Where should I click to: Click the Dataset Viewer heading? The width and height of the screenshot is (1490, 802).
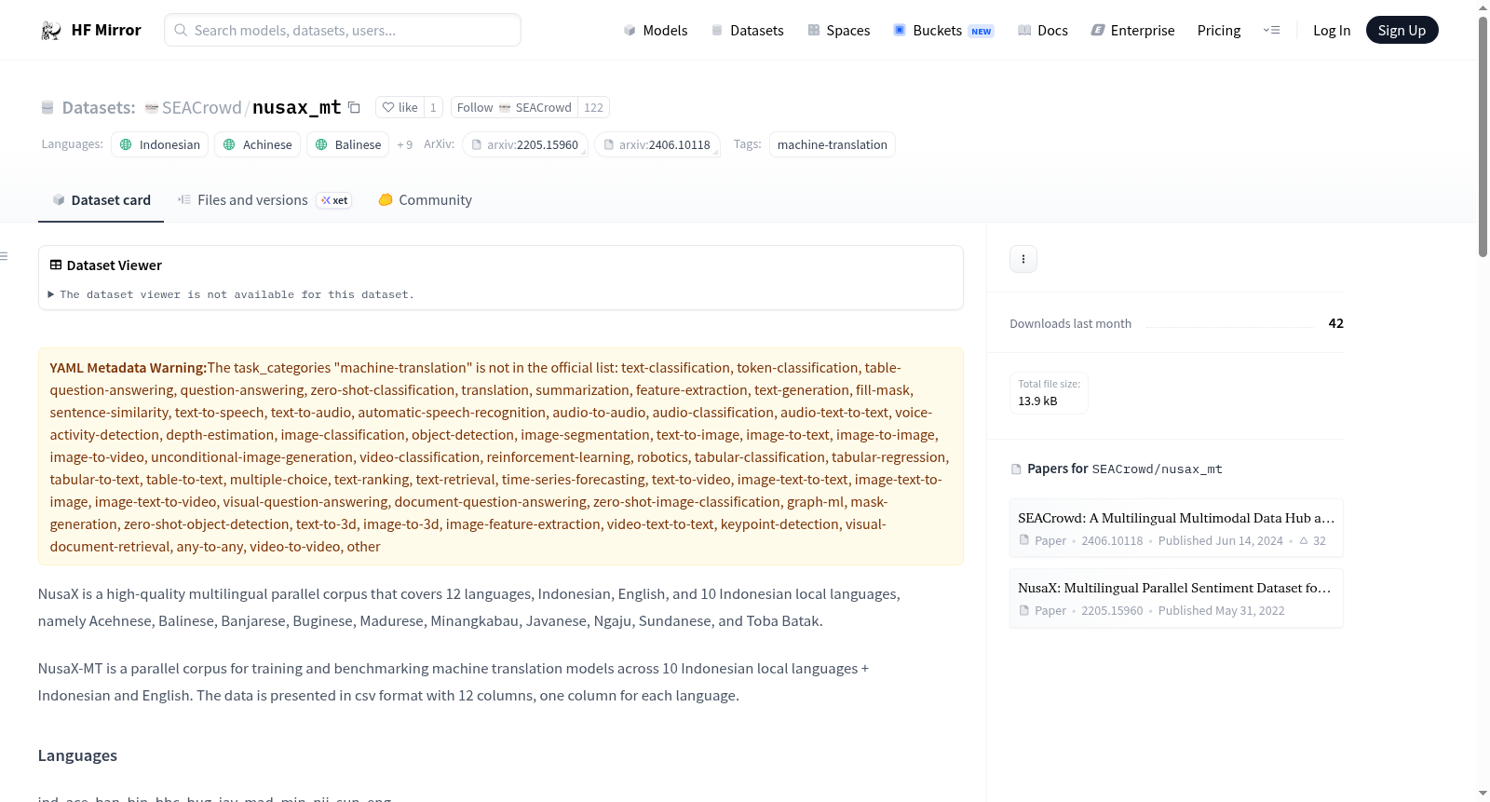click(x=114, y=265)
